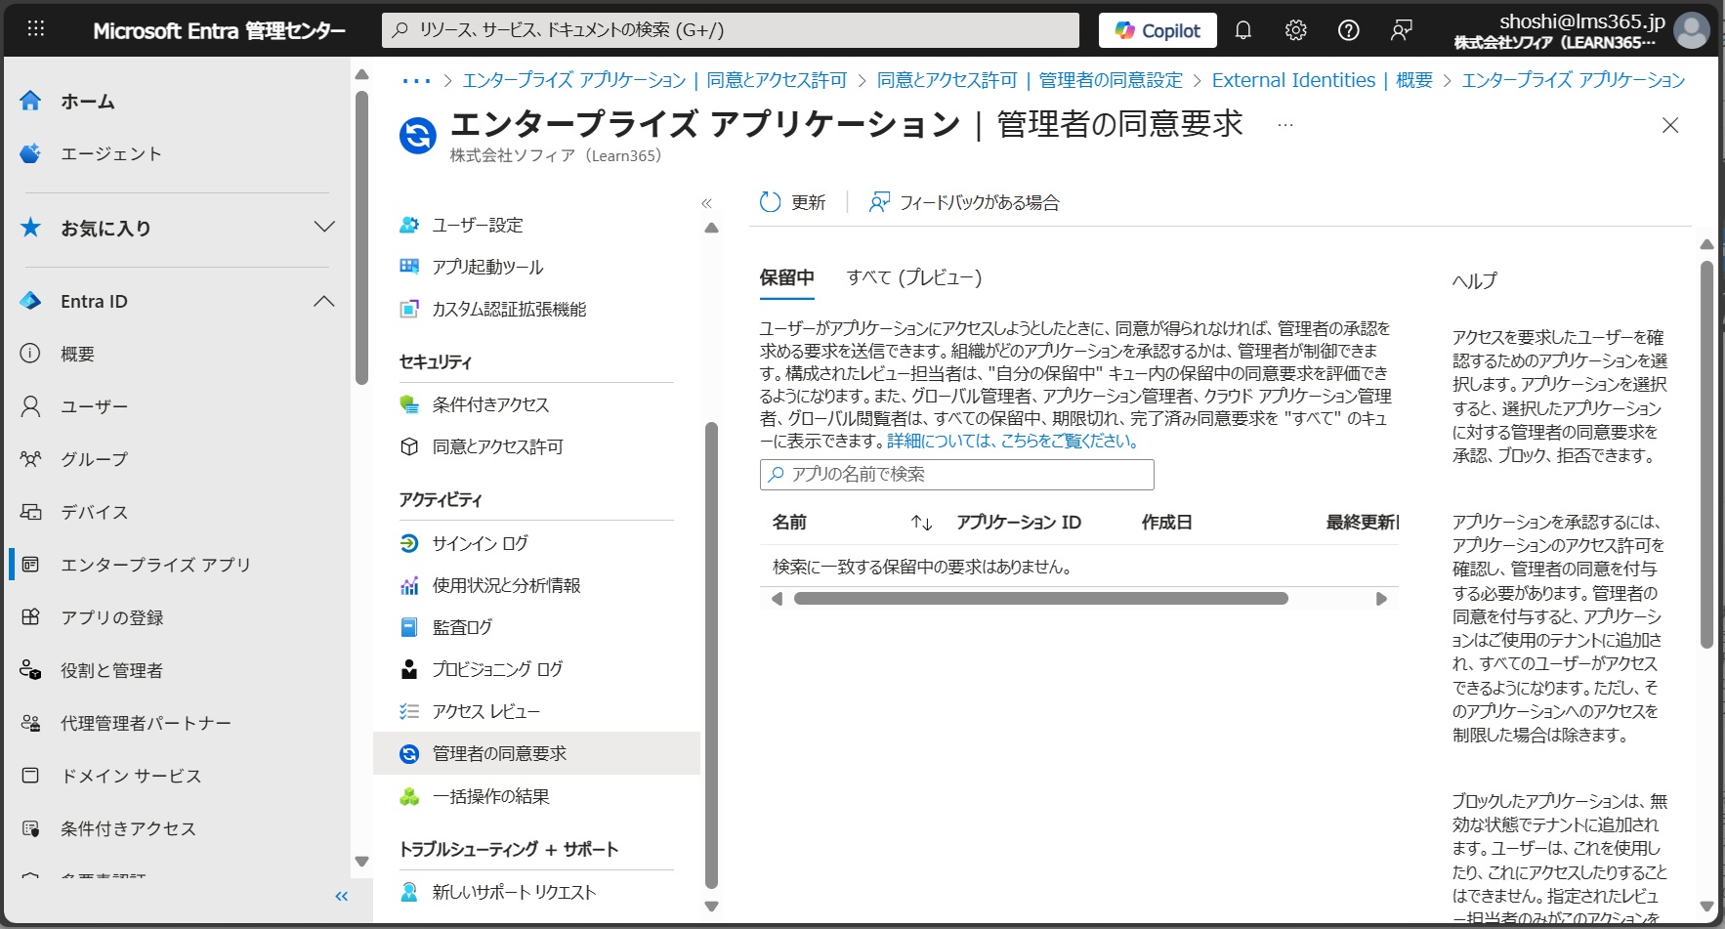Click the left navigation down scroll arrow
The image size is (1725, 929).
point(361,862)
